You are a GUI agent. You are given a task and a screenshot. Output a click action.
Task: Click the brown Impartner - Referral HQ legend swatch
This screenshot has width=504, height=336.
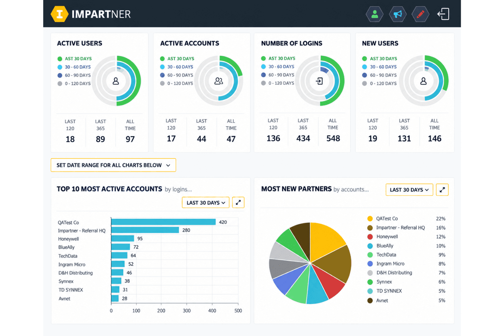point(370,228)
